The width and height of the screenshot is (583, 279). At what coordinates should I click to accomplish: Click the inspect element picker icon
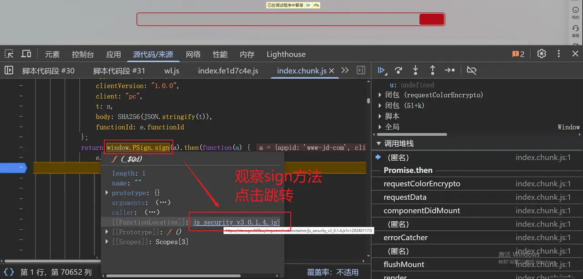pyautogui.click(x=9, y=54)
